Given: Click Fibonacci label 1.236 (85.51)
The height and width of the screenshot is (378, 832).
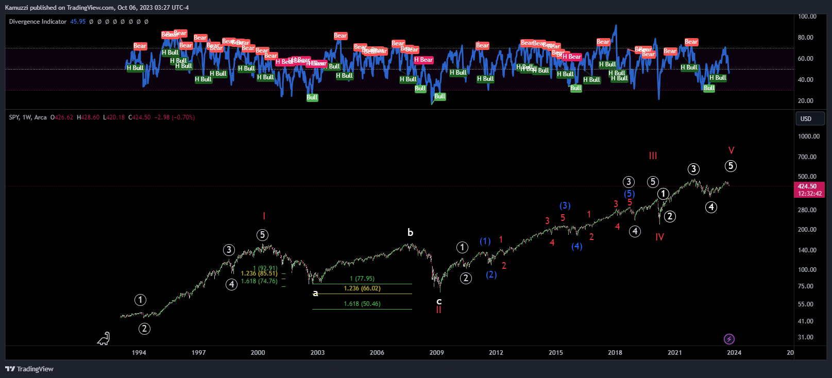Looking at the screenshot, I should (259, 273).
